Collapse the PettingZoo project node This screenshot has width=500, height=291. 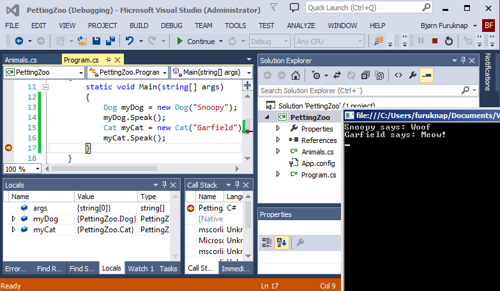click(x=267, y=117)
